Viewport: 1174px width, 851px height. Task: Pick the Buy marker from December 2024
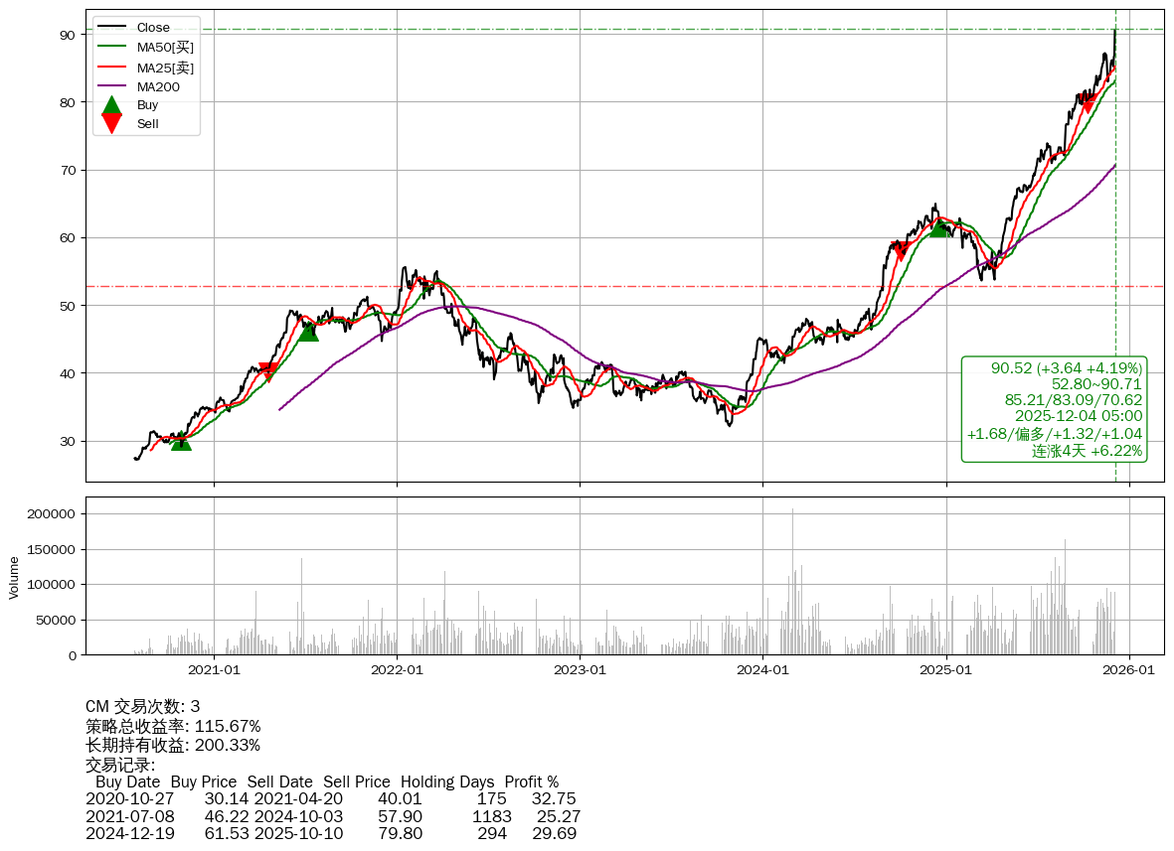(938, 227)
